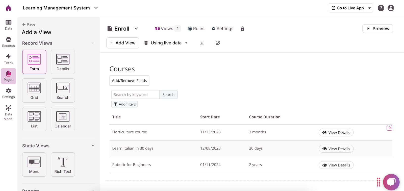Screen dimensions: 404x191
Task: Add a Rich Text static view
Action: pos(63,164)
